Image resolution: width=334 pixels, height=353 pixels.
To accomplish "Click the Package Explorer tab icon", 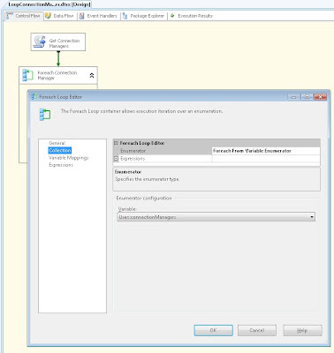I will [x=125, y=16].
